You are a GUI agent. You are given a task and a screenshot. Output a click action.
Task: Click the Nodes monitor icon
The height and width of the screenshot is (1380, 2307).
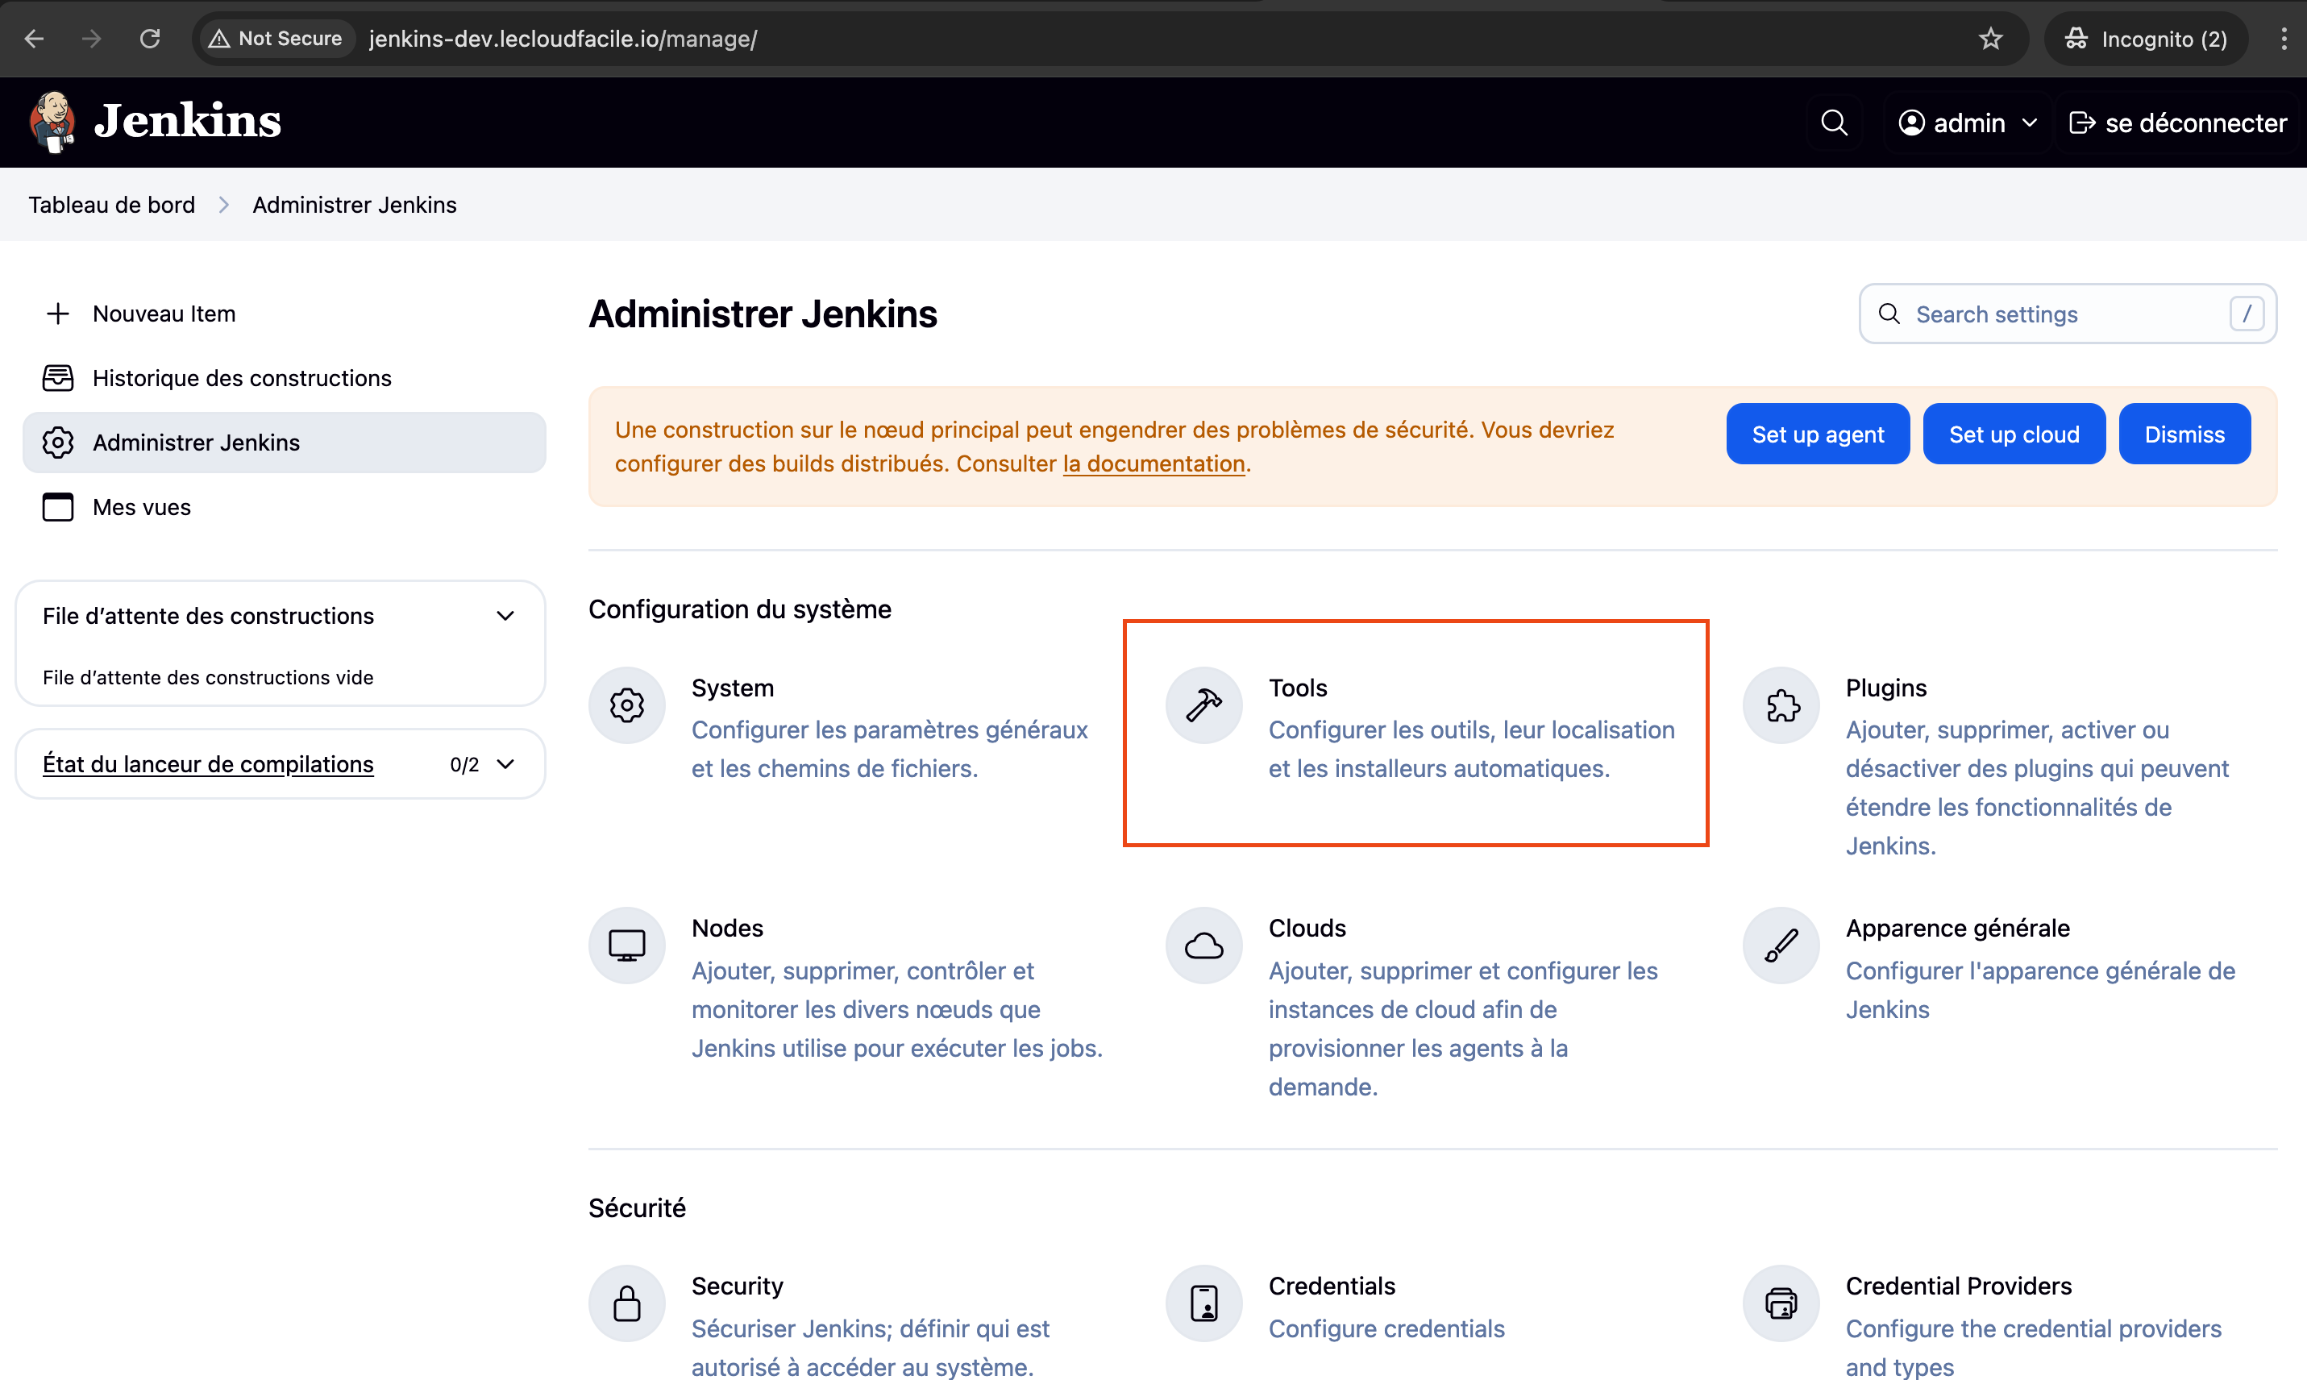point(627,946)
